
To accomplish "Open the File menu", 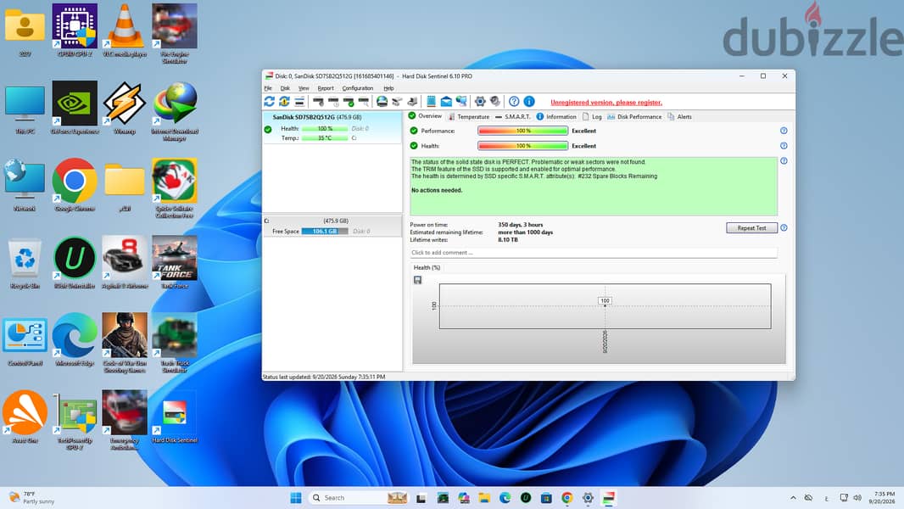I will 268,88.
